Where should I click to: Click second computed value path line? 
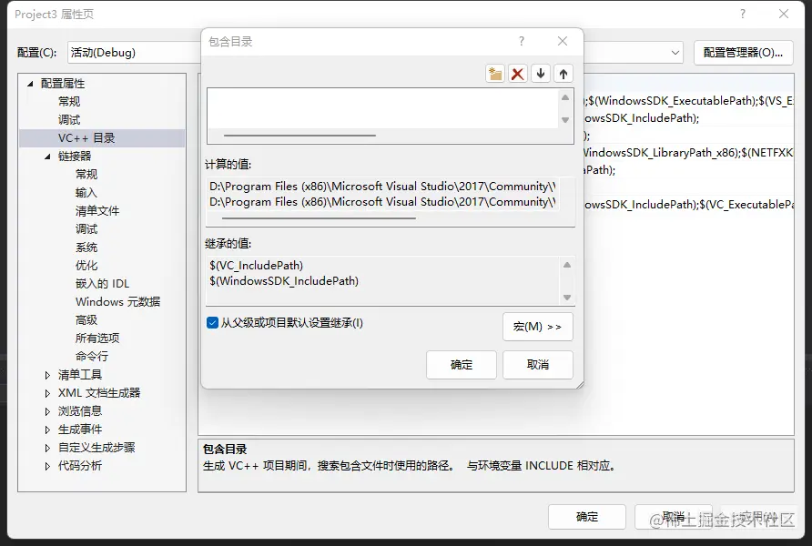point(382,202)
